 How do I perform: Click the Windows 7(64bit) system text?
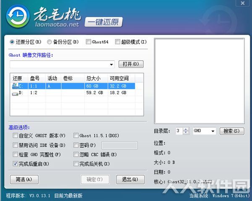click(x=231, y=196)
